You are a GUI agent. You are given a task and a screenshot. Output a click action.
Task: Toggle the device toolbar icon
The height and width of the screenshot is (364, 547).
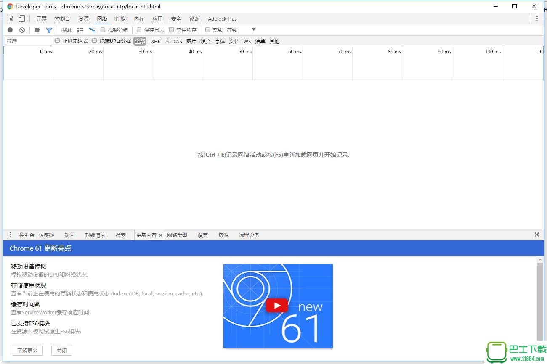21,18
